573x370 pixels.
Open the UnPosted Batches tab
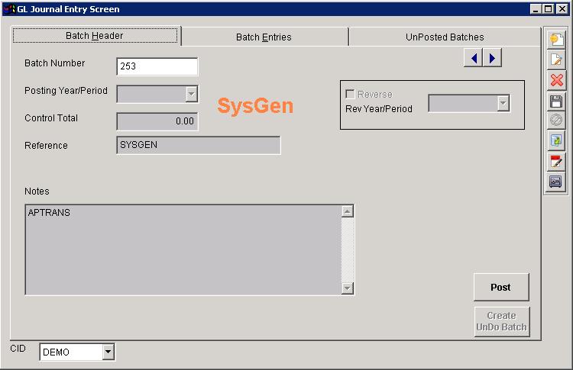point(445,37)
